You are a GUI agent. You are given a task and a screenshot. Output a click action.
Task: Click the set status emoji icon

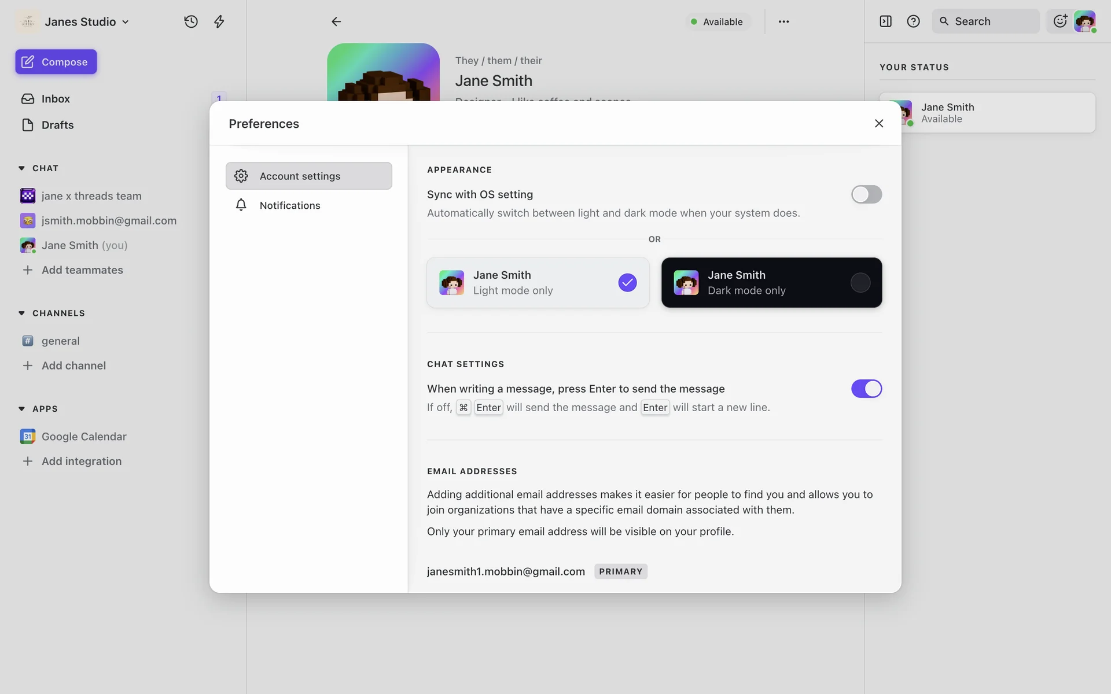tap(1060, 21)
